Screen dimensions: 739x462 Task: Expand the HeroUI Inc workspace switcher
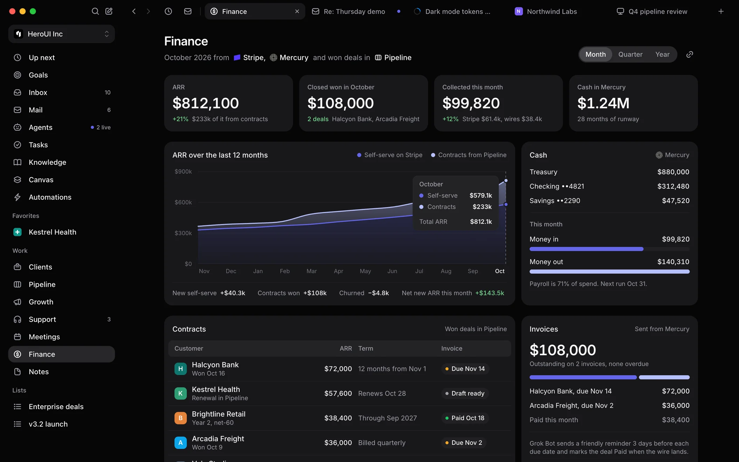(62, 34)
